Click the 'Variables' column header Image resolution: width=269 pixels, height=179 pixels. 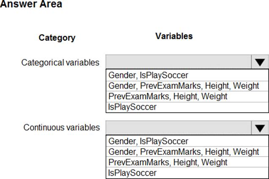click(174, 36)
